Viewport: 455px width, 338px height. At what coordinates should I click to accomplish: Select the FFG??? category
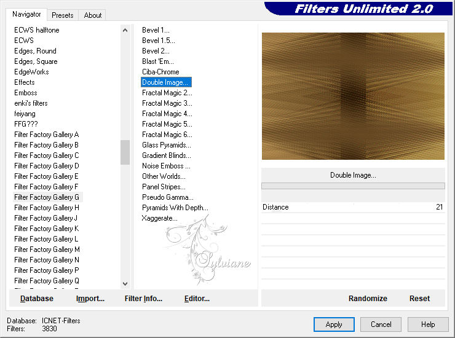point(26,124)
